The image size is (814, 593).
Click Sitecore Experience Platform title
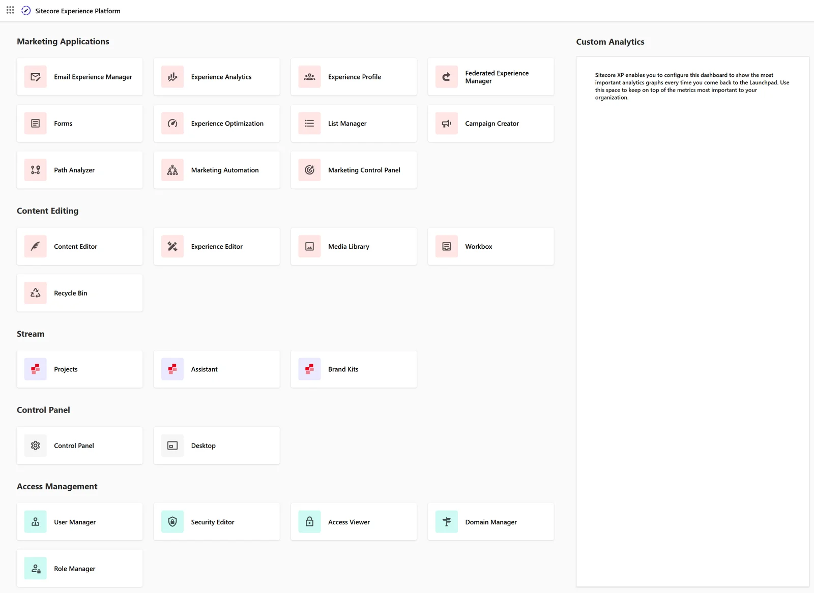pyautogui.click(x=78, y=11)
